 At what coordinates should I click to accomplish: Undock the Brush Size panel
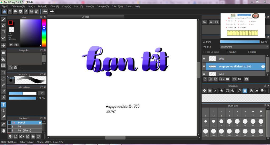pyautogui.click(x=265, y=105)
